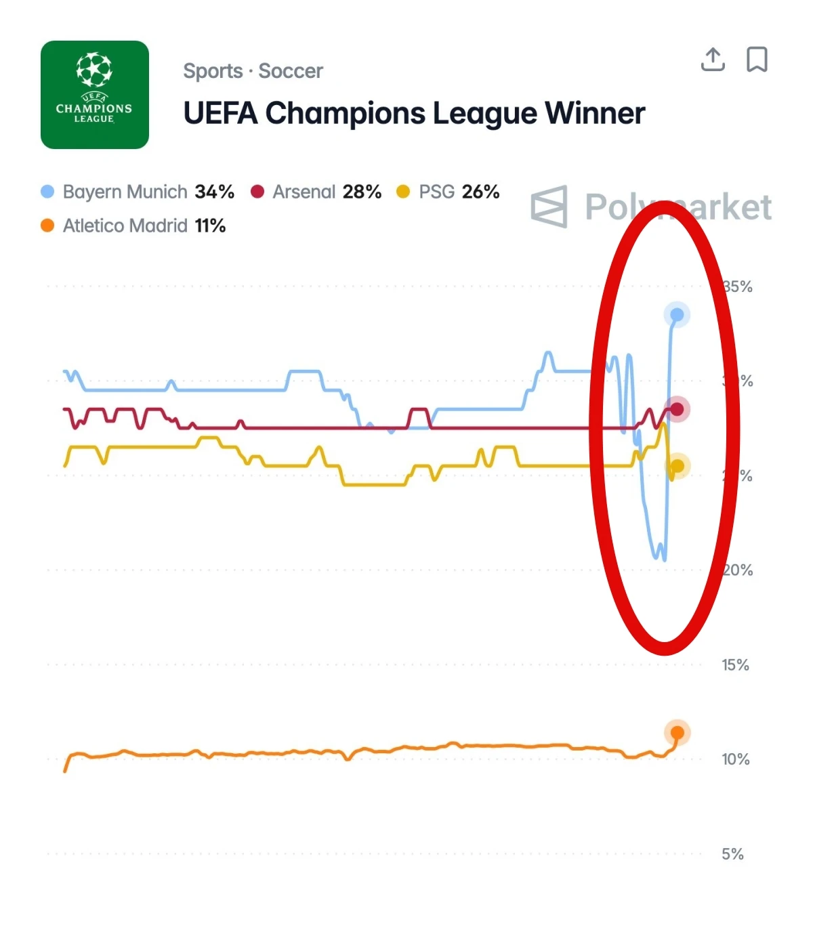Click the red Arsenal legend dot
813x930 pixels.
pos(257,192)
